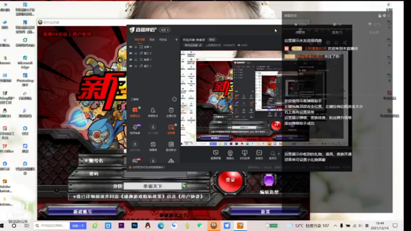The width and height of the screenshot is (411, 231).
Task: Click the 设置 button in game window
Action: click(265, 211)
